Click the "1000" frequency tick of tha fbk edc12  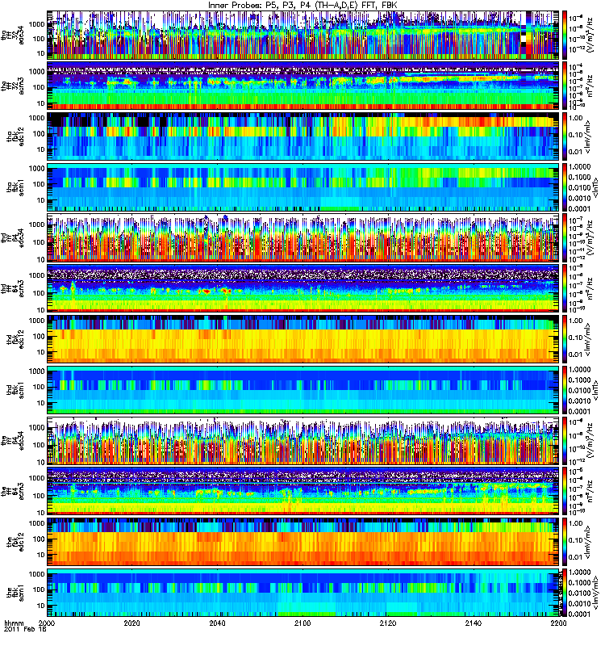(x=37, y=118)
